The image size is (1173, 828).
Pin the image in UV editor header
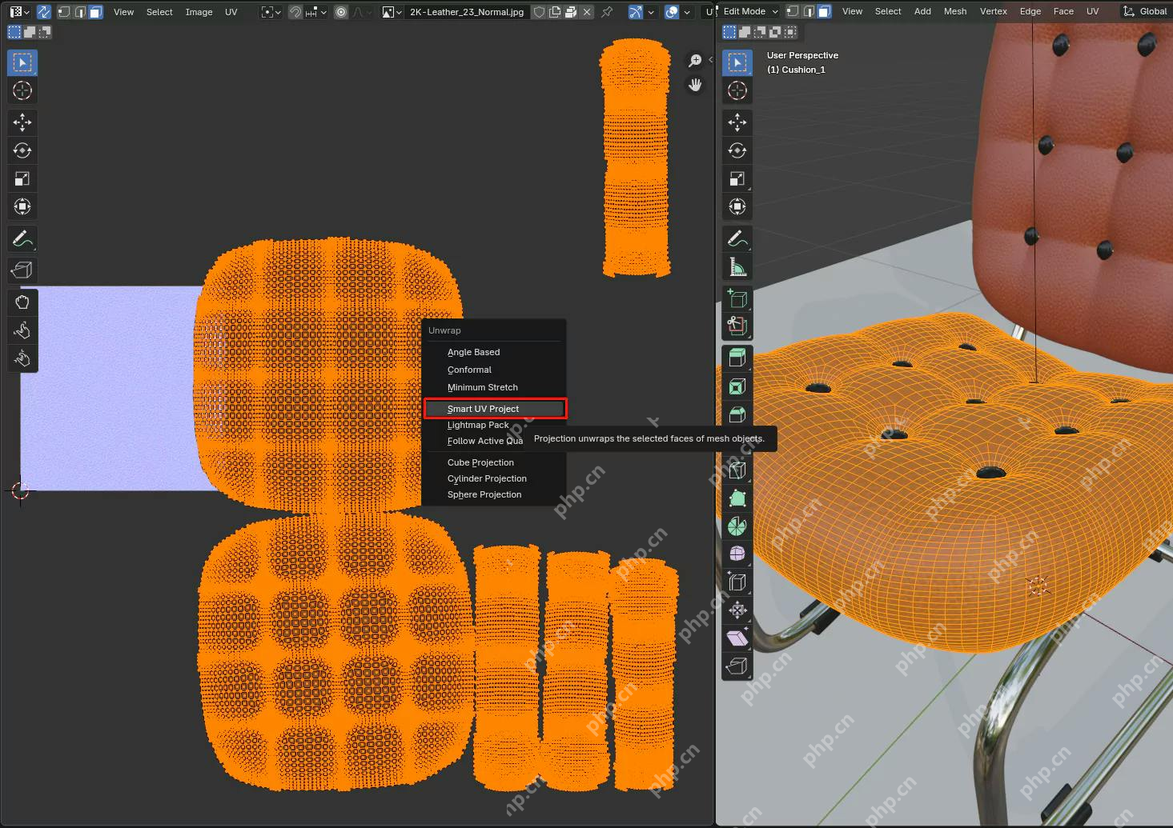[x=607, y=12]
